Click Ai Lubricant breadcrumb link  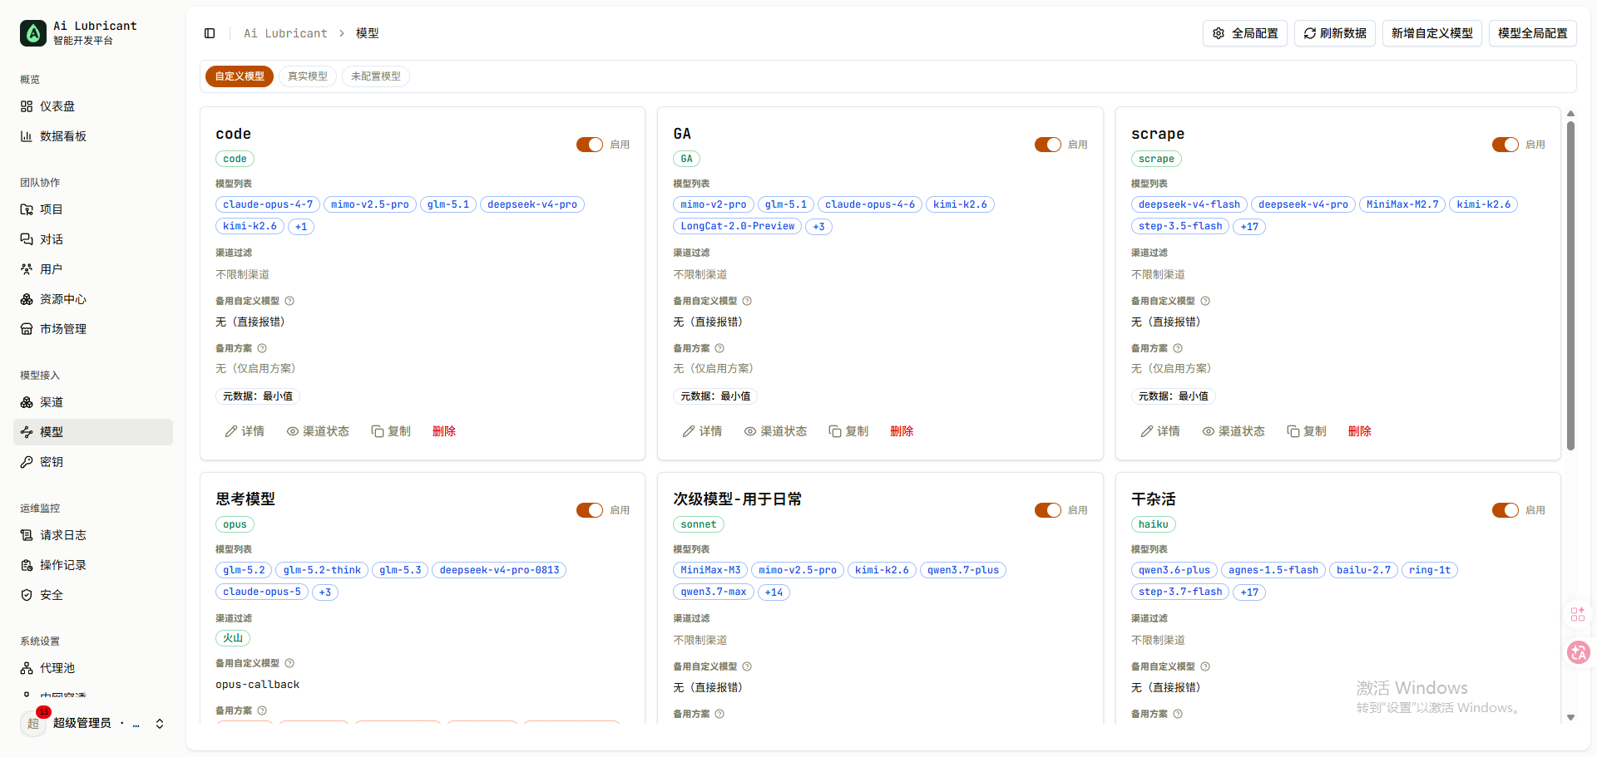(285, 33)
